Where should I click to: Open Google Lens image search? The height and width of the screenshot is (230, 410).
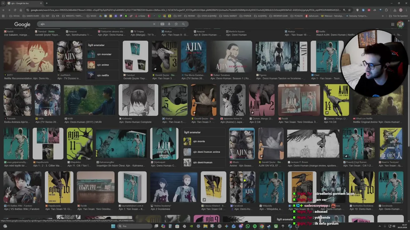click(x=176, y=24)
